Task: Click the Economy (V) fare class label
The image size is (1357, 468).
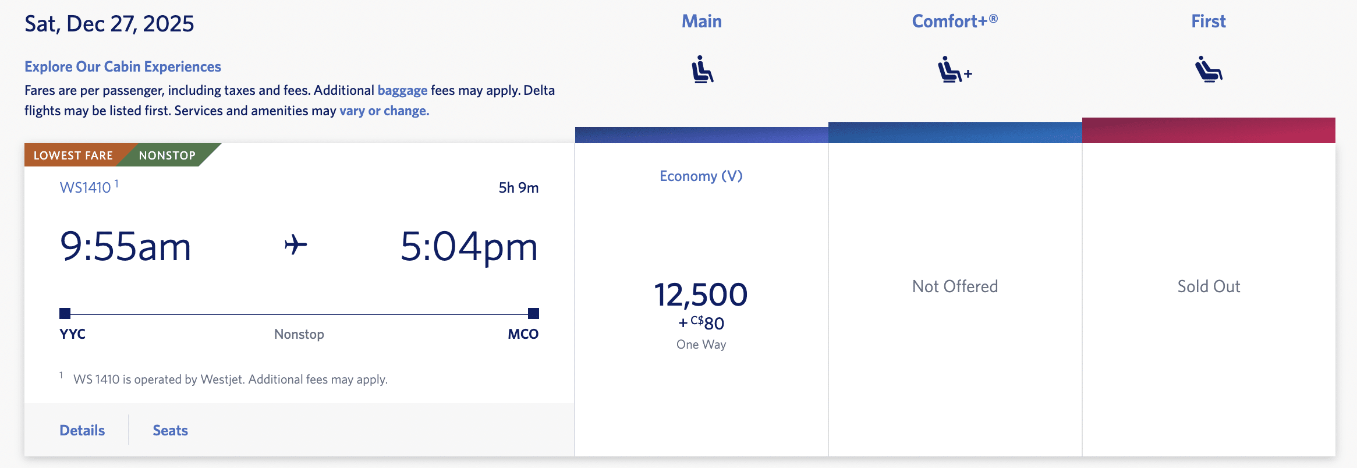Action: pos(701,176)
